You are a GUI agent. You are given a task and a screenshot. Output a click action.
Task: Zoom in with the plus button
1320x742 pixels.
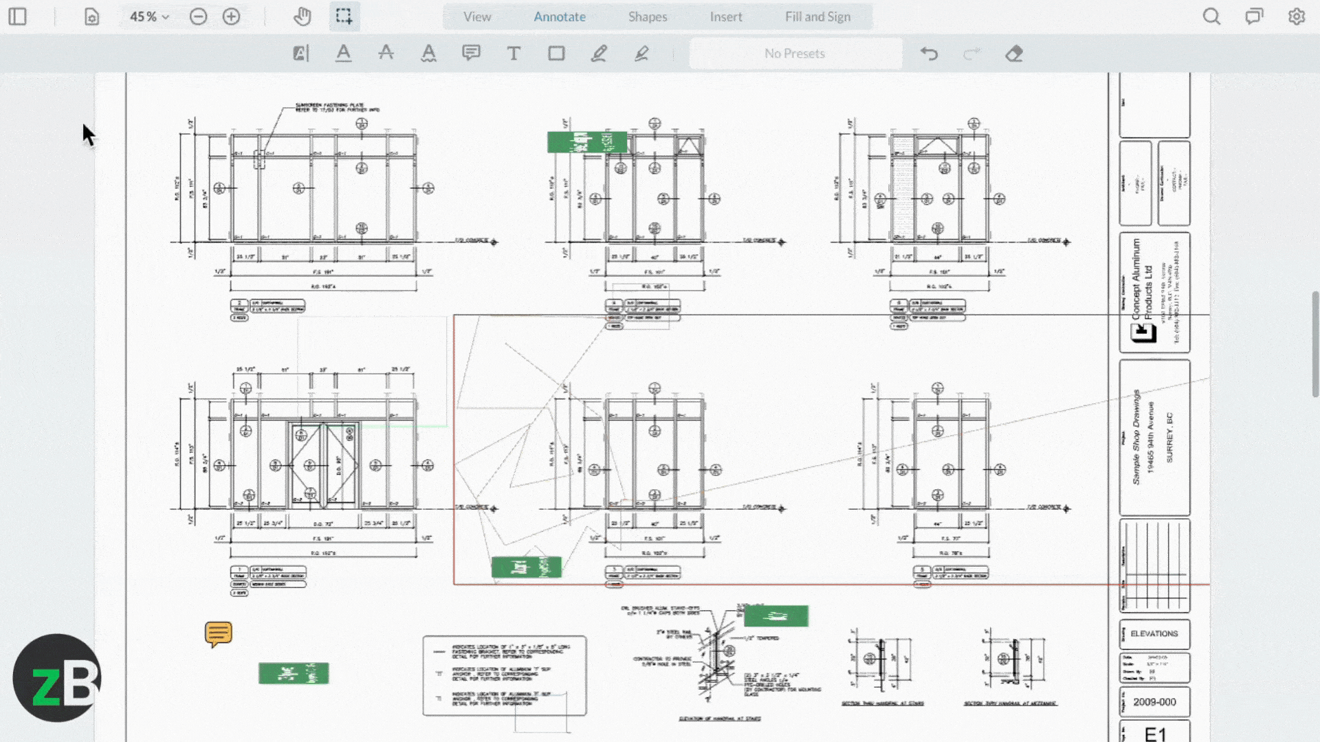click(x=231, y=16)
